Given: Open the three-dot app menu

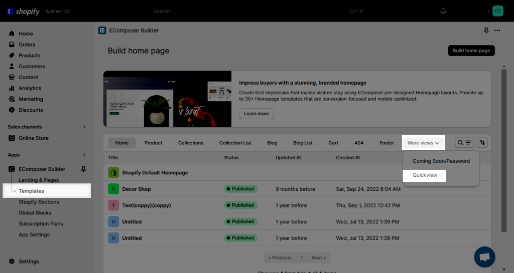Looking at the screenshot, I should pyautogui.click(x=497, y=31).
